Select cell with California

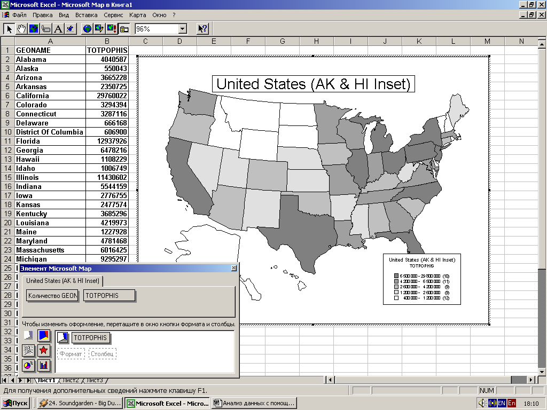50,96
